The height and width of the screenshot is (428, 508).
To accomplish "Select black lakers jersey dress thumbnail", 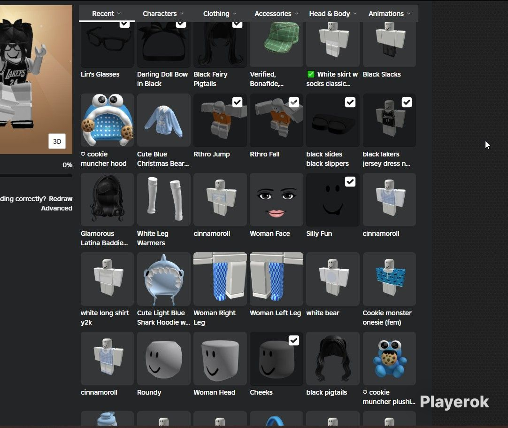I will [389, 120].
